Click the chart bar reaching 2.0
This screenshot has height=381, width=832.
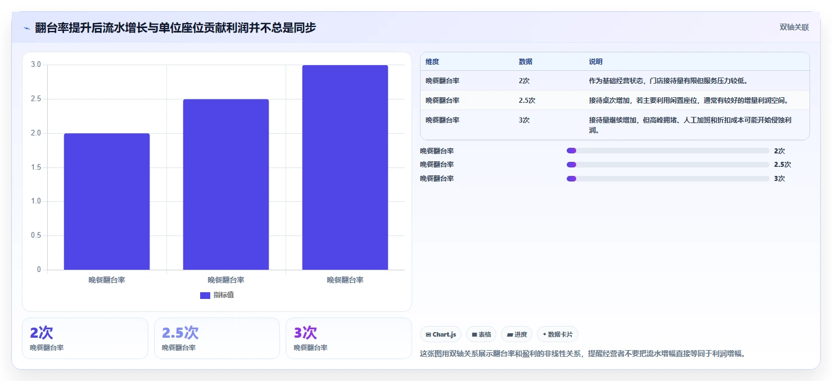tap(107, 202)
